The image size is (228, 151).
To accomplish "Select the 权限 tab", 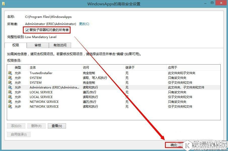I will (x=15, y=45).
